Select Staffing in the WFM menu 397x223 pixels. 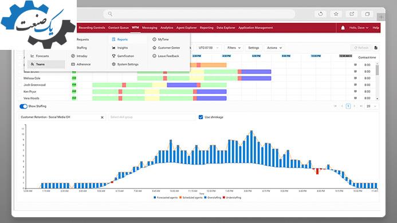82,48
